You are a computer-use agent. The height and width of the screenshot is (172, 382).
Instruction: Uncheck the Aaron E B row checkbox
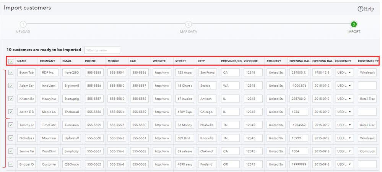point(11,112)
